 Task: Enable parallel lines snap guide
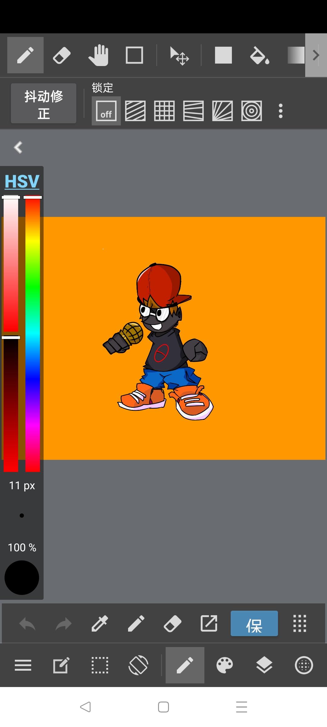pos(135,111)
